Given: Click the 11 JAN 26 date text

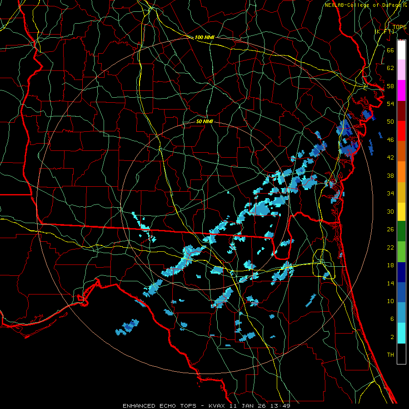Looking at the screenshot, I should (249, 406).
